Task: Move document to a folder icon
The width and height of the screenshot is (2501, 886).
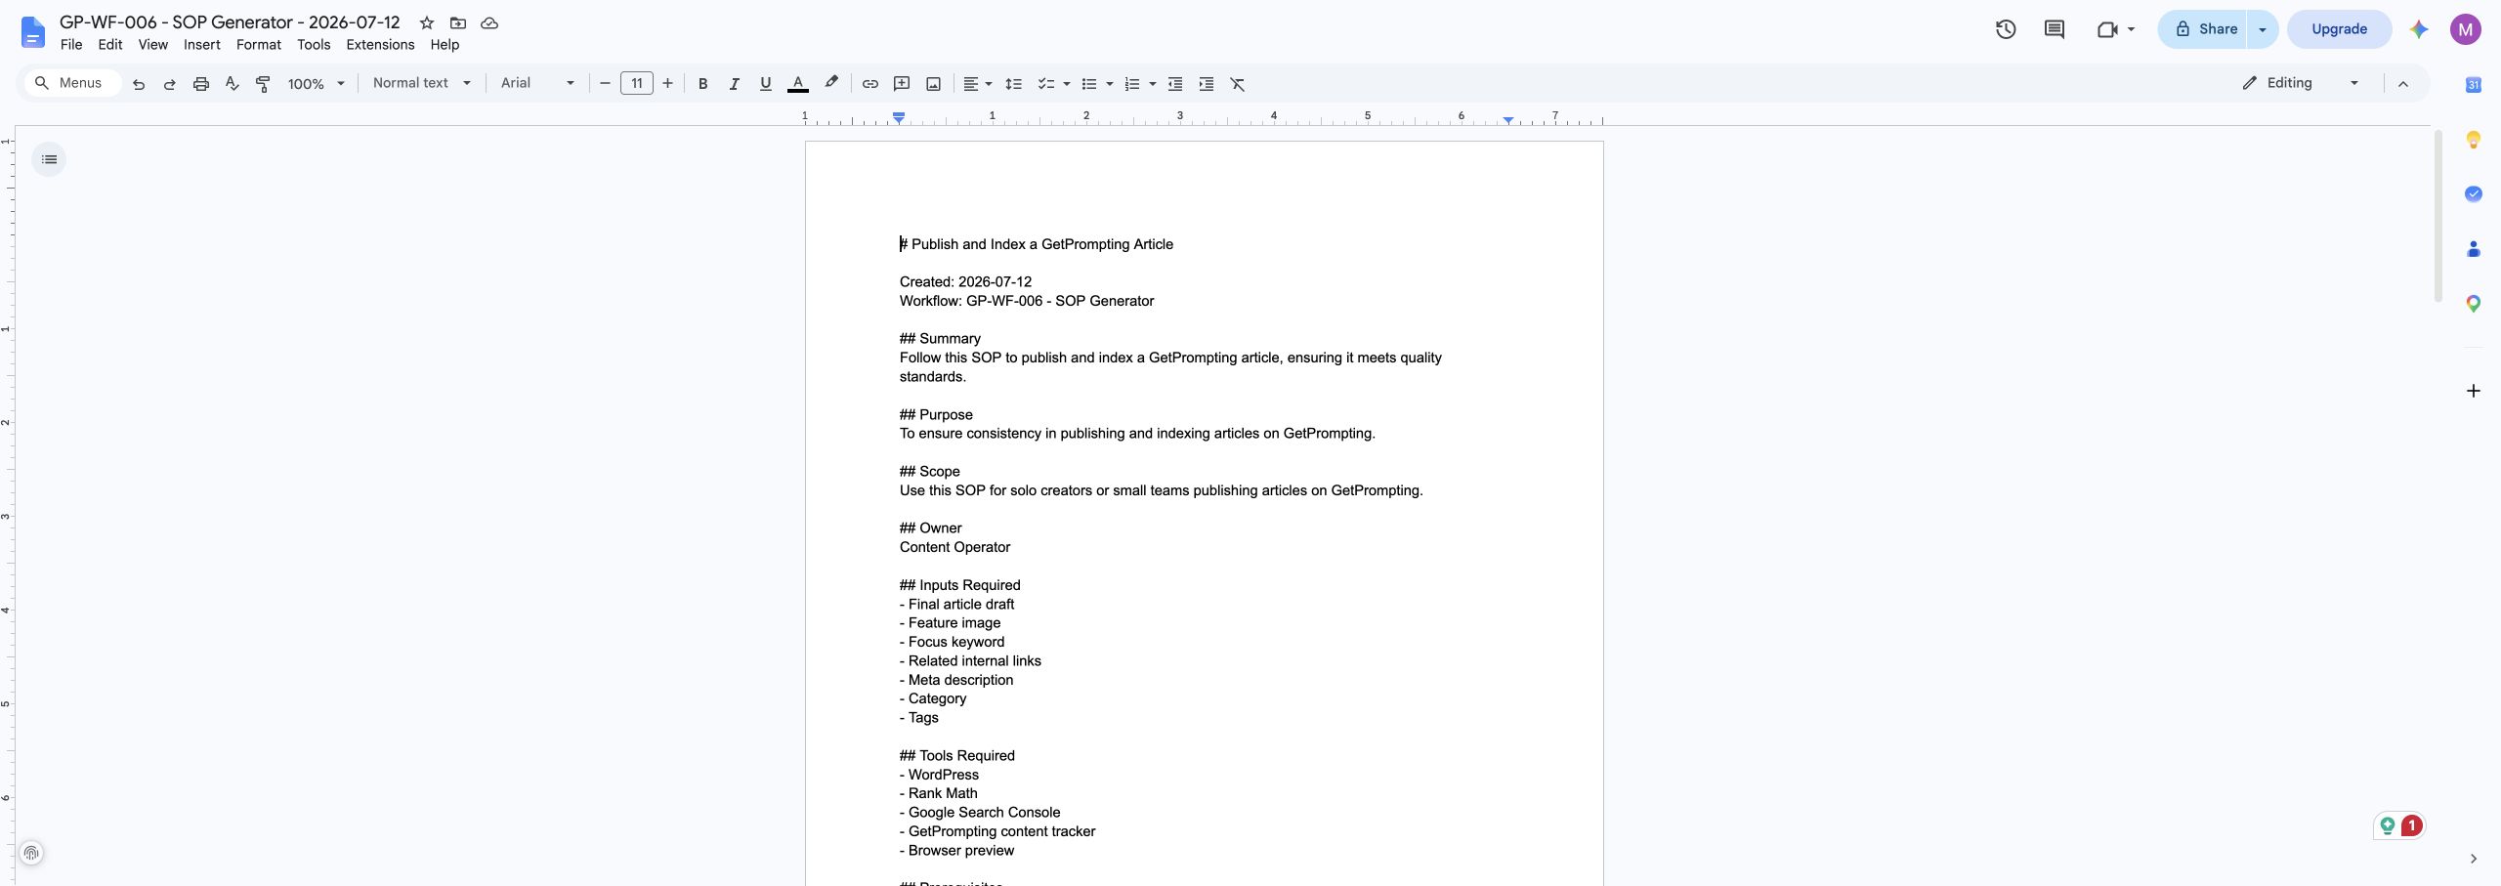Action: coord(458,22)
